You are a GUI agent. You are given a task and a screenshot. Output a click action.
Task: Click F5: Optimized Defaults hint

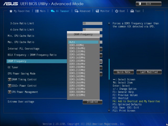pos(127,104)
